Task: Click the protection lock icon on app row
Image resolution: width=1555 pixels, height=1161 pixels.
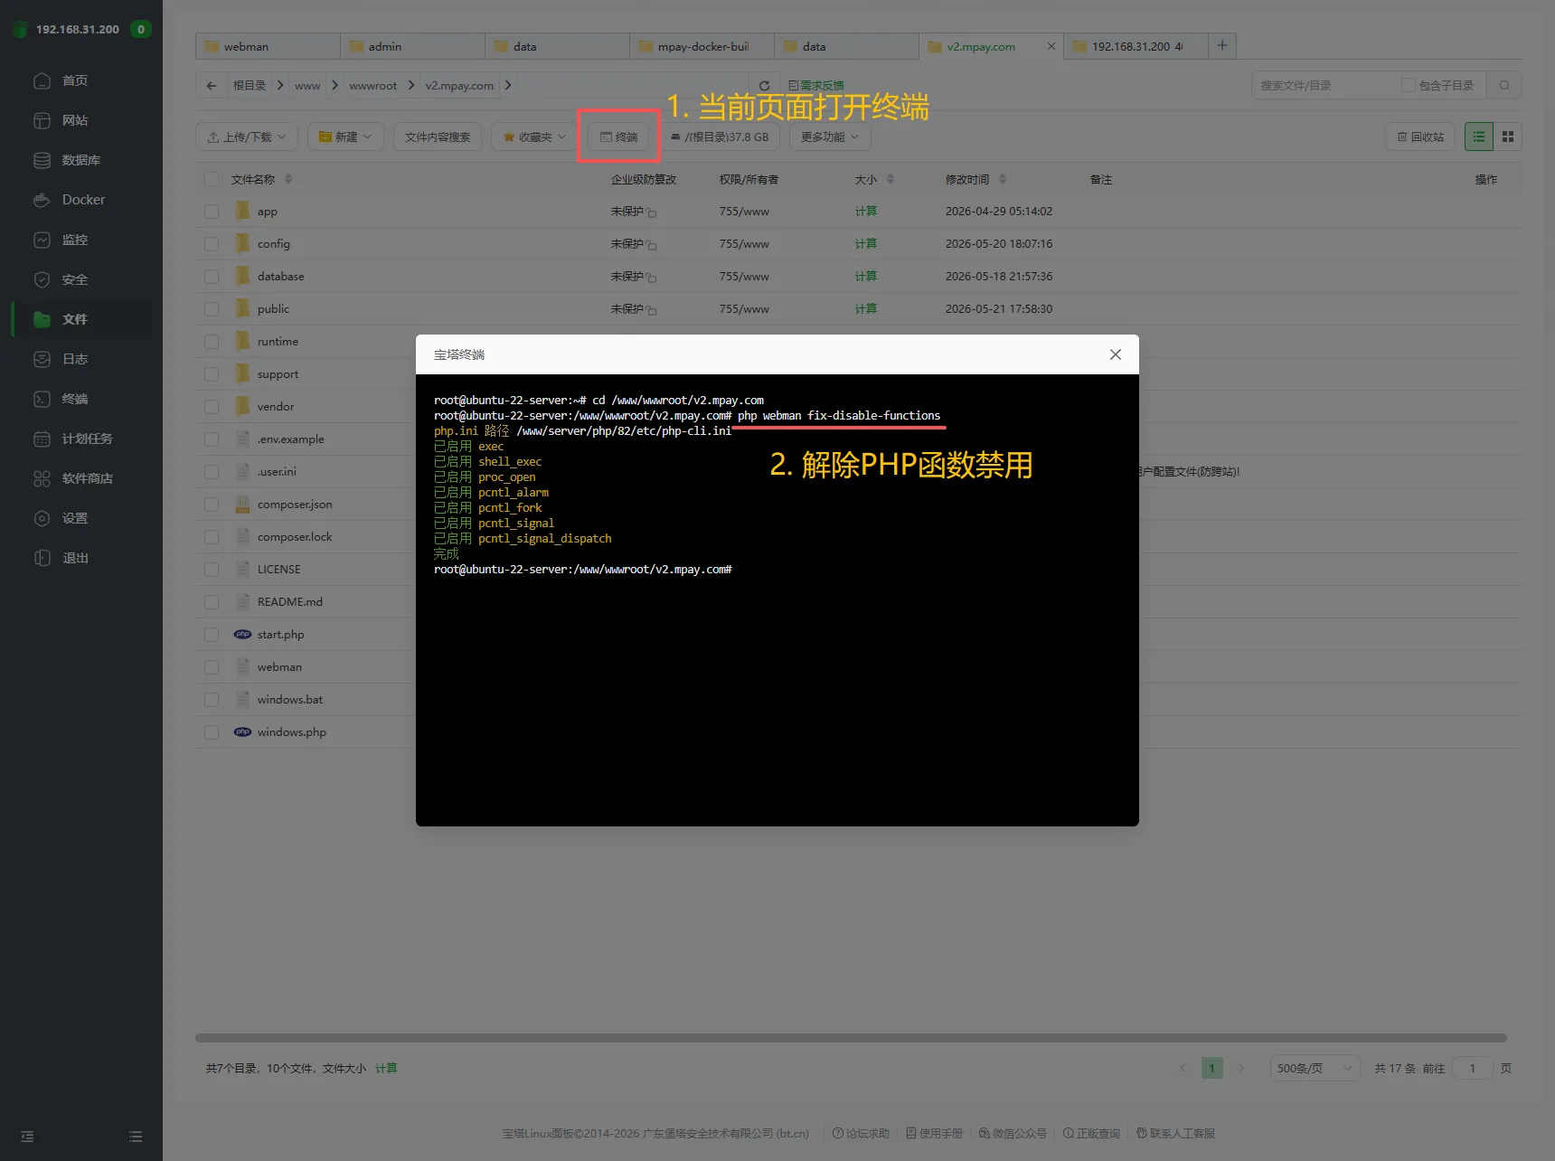Action: click(652, 212)
